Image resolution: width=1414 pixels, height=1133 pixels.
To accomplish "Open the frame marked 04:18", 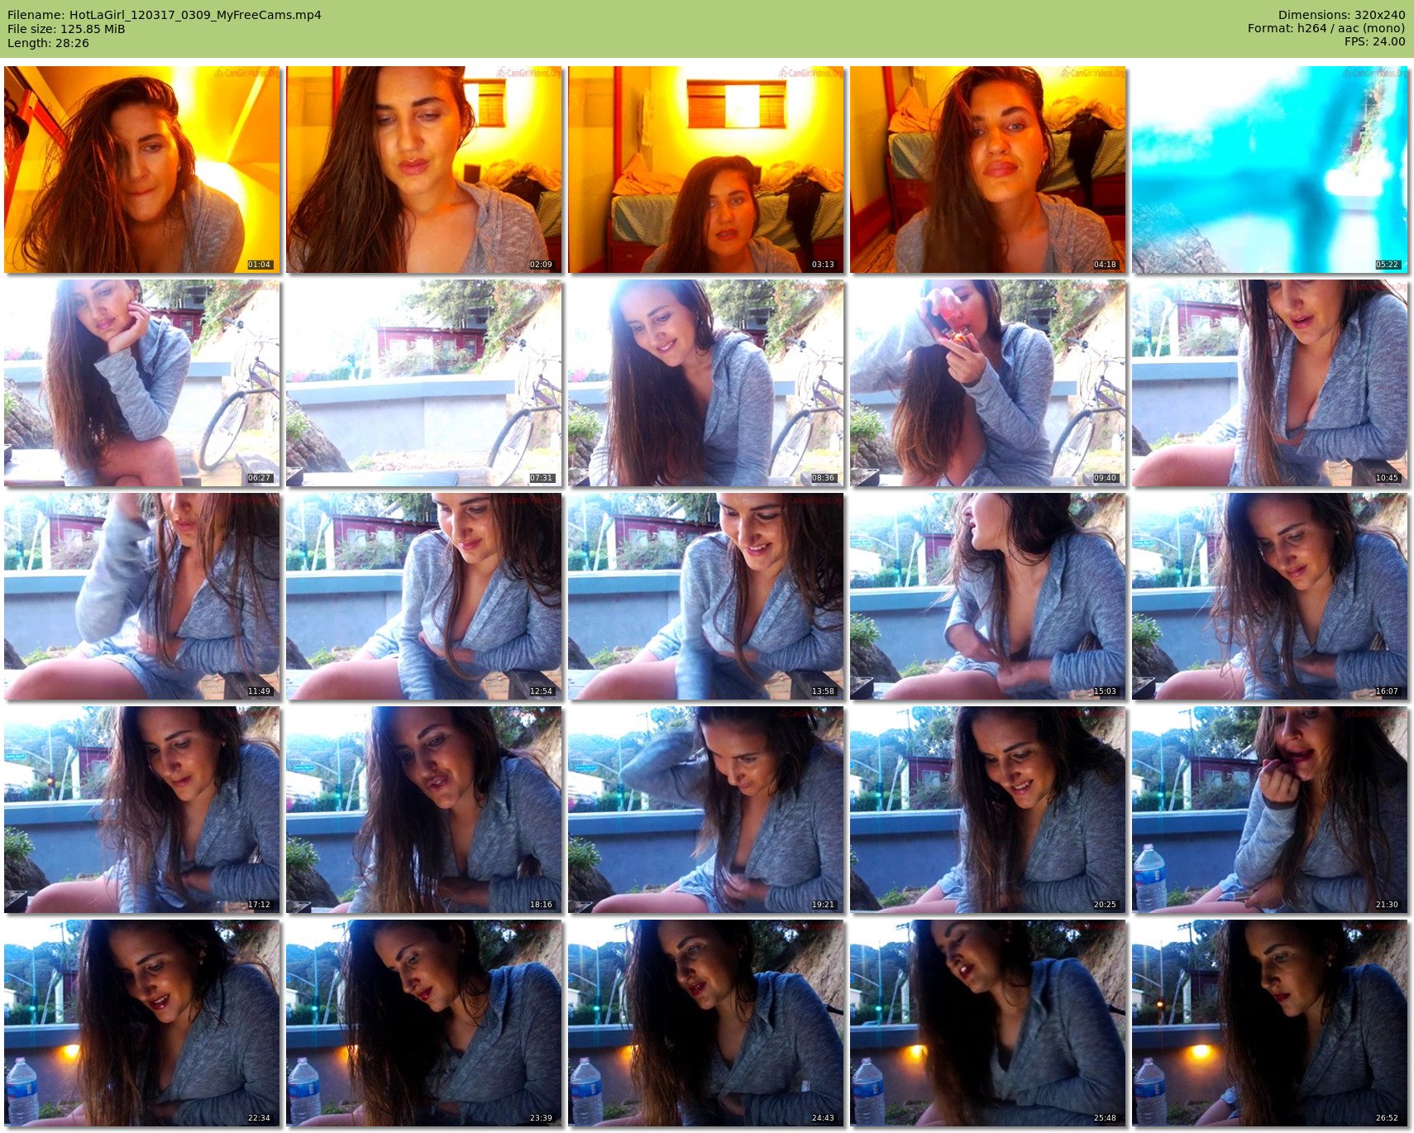I will 988,170.
